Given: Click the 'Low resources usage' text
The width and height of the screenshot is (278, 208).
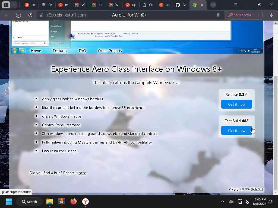Looking at the screenshot, I should [59, 151].
